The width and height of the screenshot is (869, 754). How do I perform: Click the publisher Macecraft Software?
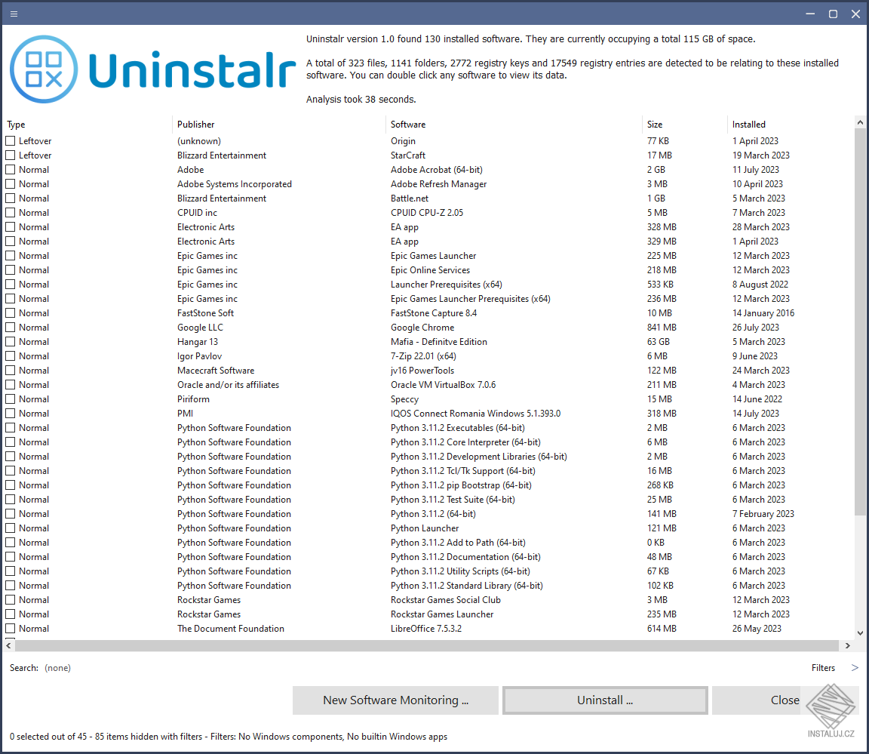coord(216,371)
